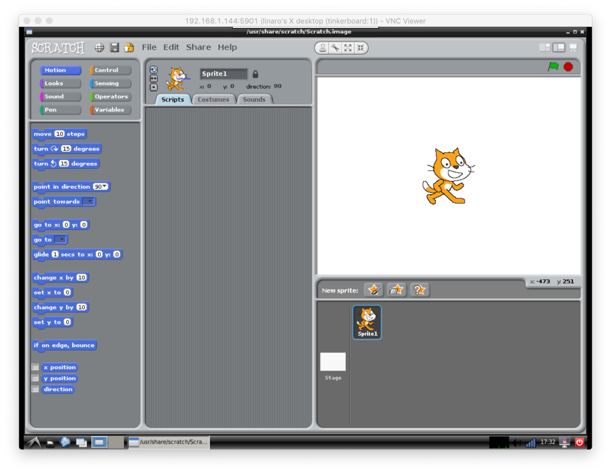Stop all scripts with red stop sign
This screenshot has width=611, height=473.
point(568,67)
